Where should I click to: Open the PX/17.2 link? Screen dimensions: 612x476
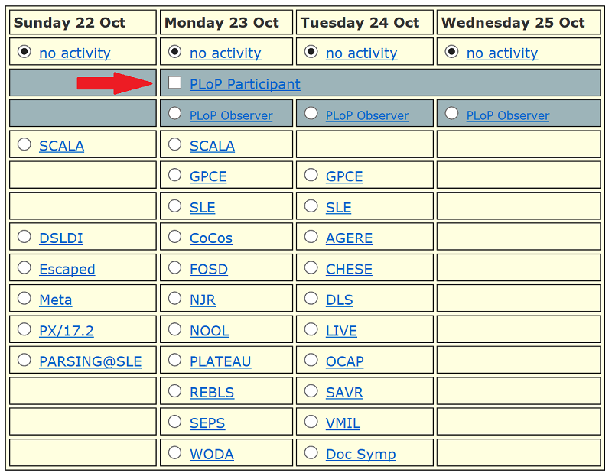tap(64, 330)
